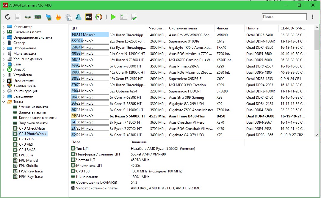Click the results list scrollbar down arrow
The height and width of the screenshot is (198, 321).
point(317,135)
